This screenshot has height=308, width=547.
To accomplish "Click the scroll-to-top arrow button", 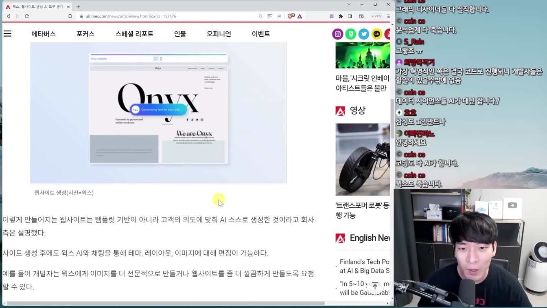I will [375, 286].
